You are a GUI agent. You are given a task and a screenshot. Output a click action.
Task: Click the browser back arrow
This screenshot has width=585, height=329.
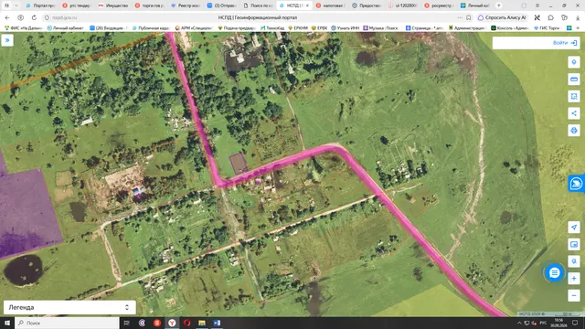[x=7, y=17]
